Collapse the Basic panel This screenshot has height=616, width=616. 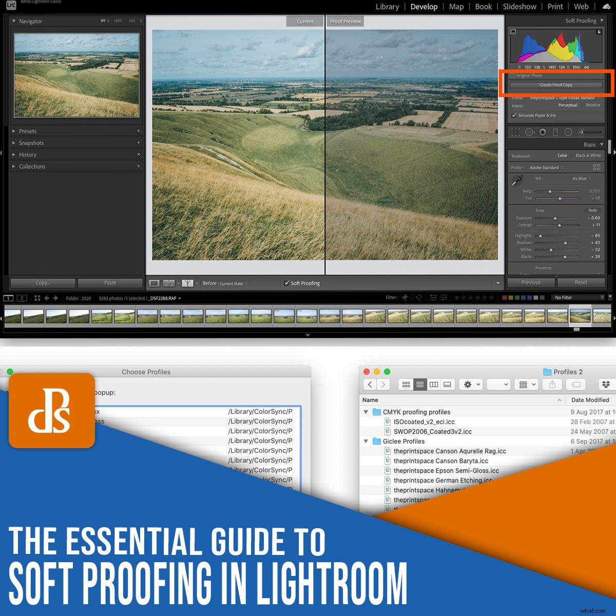(602, 144)
